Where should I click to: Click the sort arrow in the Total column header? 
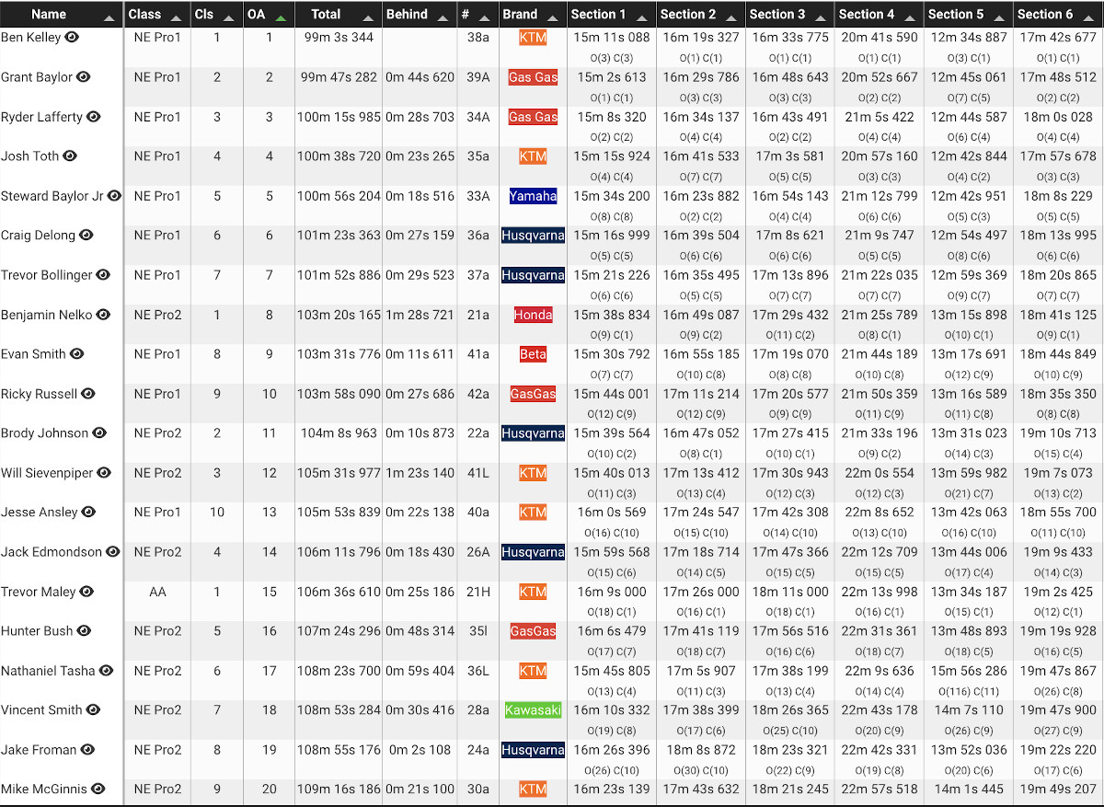[x=368, y=18]
